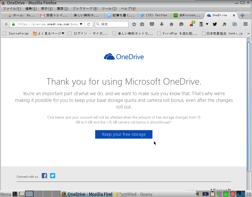This screenshot has width=252, height=197.
Task: Switch to the (15) Twitter tab
Action: 154,15
